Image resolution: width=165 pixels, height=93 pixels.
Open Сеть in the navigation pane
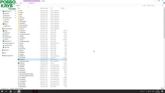tap(5, 53)
